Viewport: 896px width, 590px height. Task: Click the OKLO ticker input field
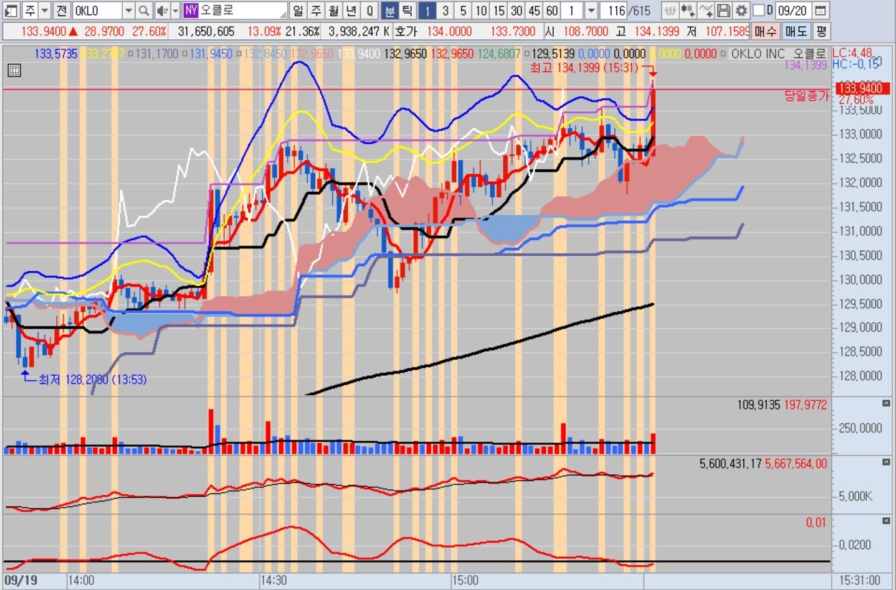97,11
